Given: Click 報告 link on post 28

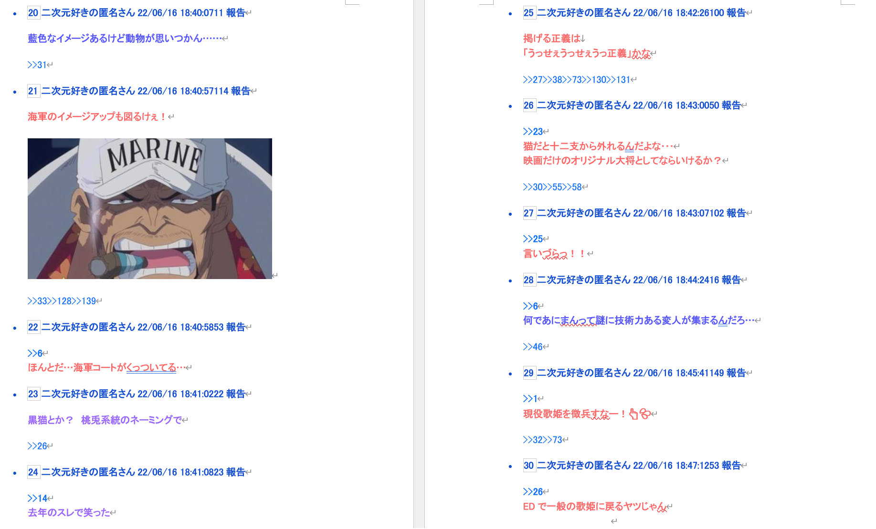Looking at the screenshot, I should 731,280.
